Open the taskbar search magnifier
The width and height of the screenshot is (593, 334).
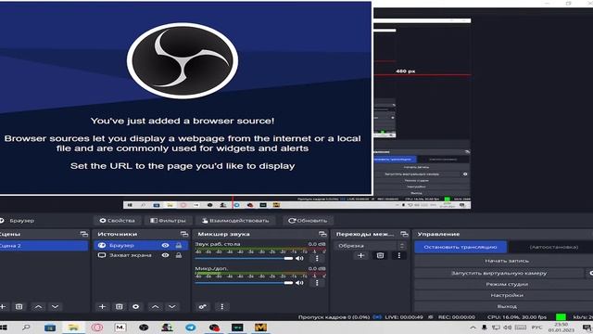click(26, 328)
